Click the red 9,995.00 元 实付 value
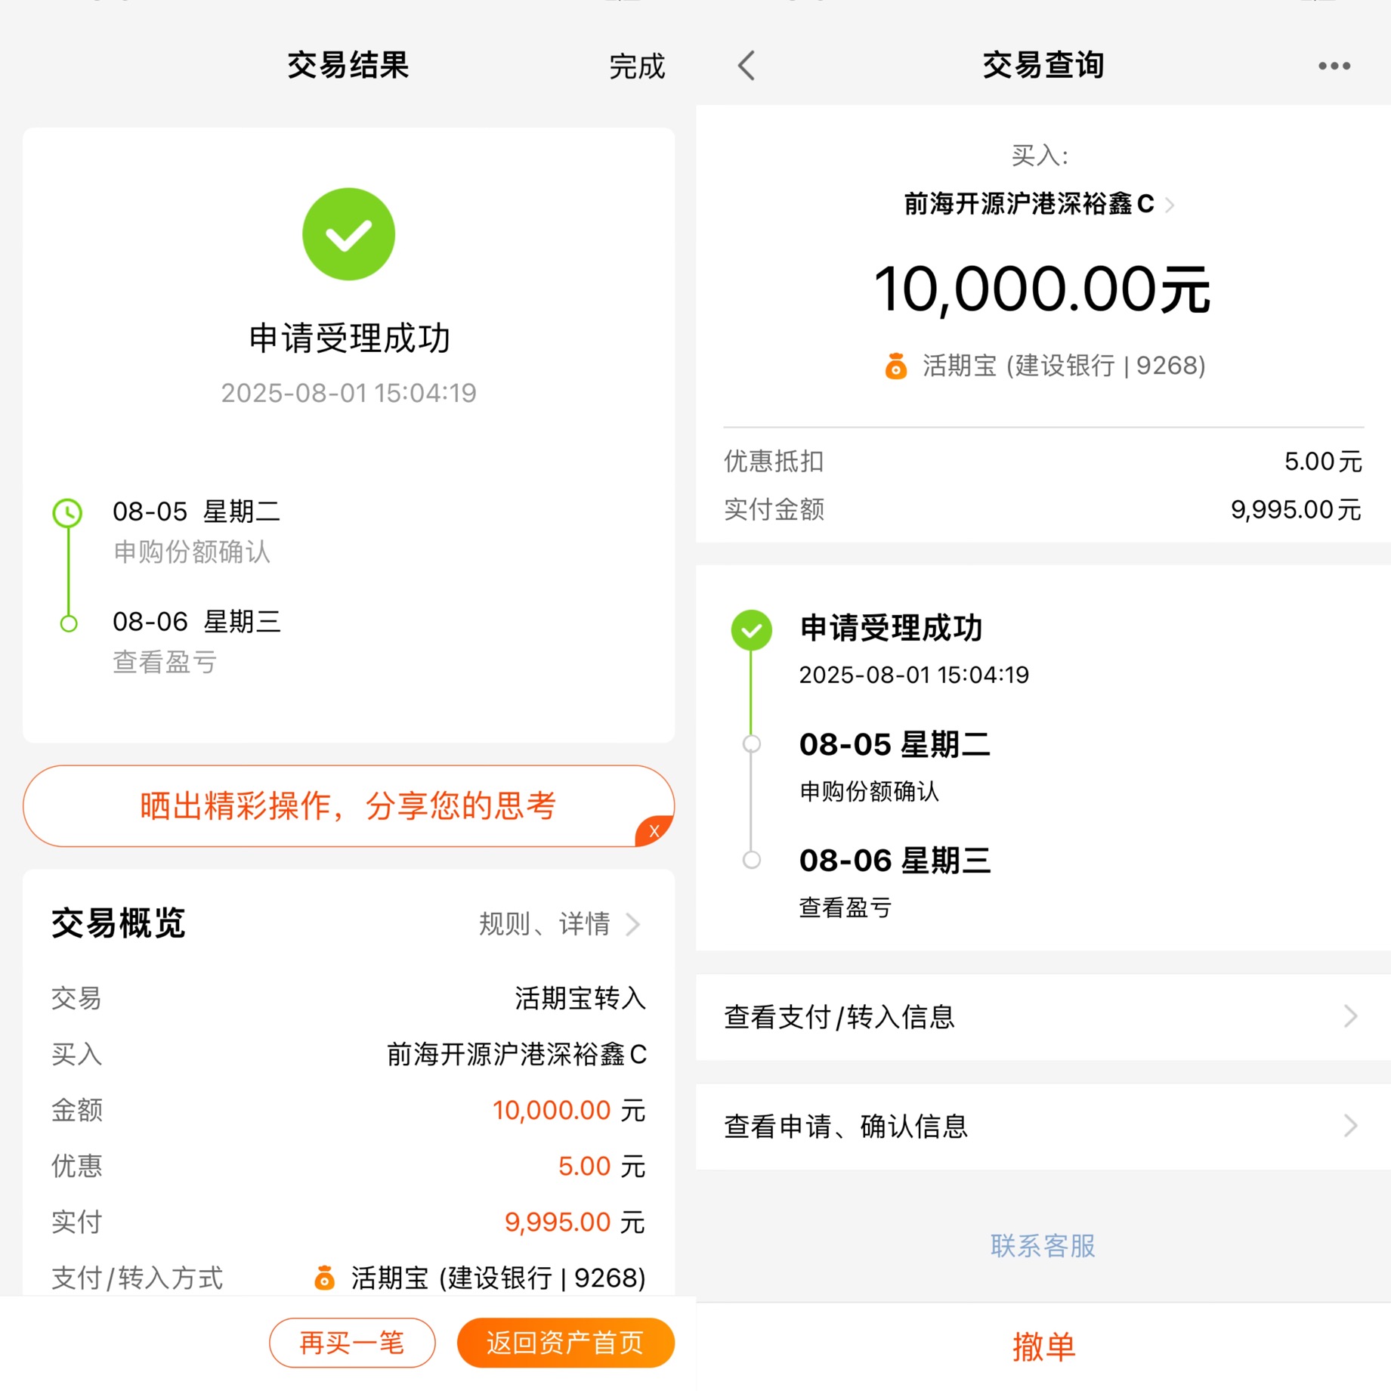The width and height of the screenshot is (1391, 1391). tap(575, 1222)
